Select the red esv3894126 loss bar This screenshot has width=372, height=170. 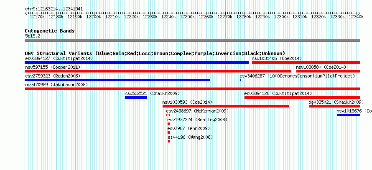(x=302, y=97)
